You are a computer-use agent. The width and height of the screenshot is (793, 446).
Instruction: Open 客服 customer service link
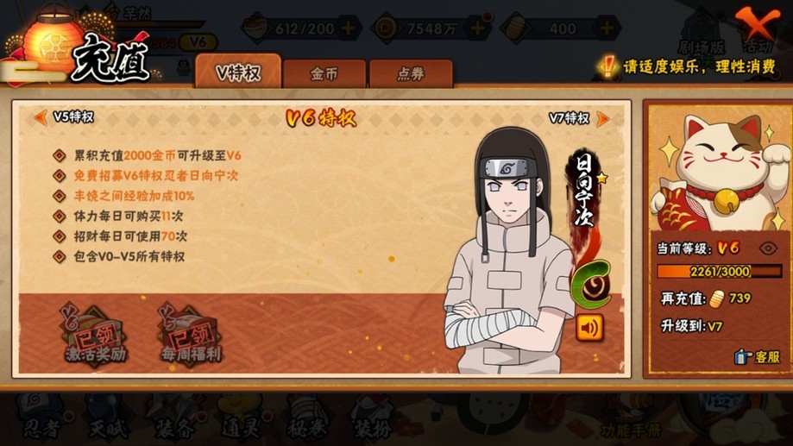click(757, 356)
